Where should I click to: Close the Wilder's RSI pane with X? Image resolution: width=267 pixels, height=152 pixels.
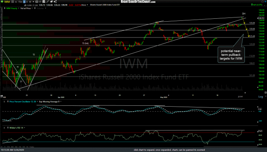point(4,128)
